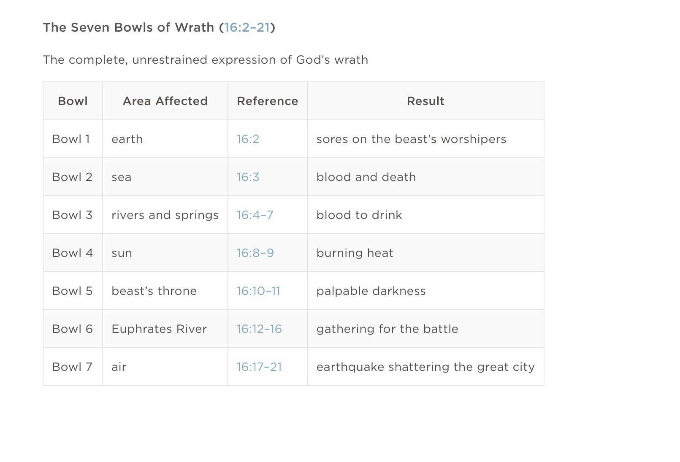Open the 16:8–9 reference link
The image size is (680, 462).
(255, 253)
